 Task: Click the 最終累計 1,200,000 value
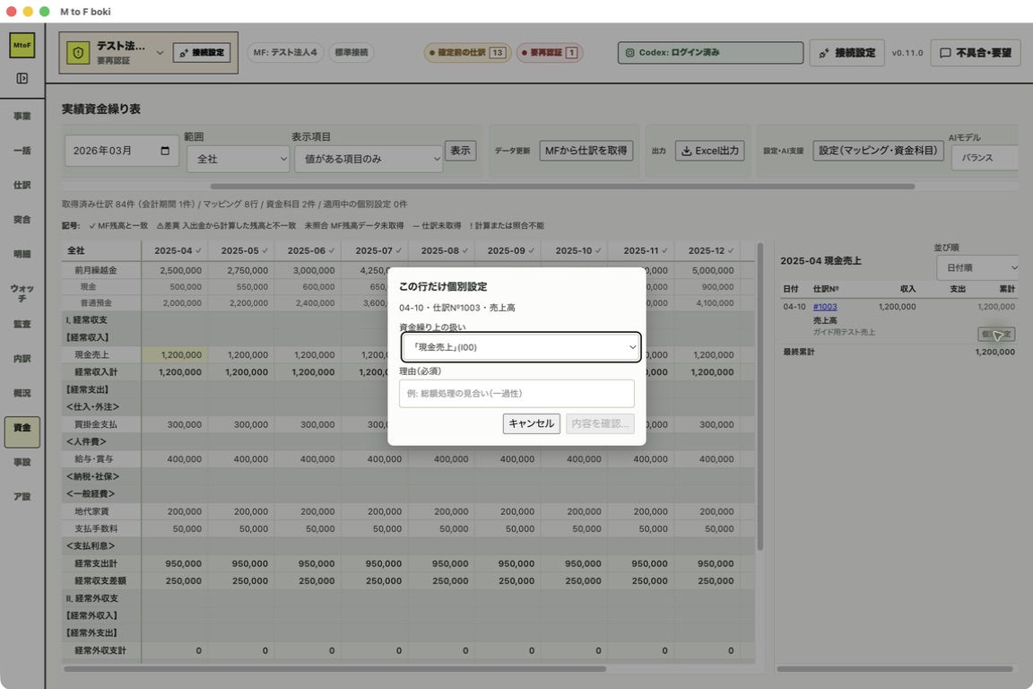coord(994,352)
